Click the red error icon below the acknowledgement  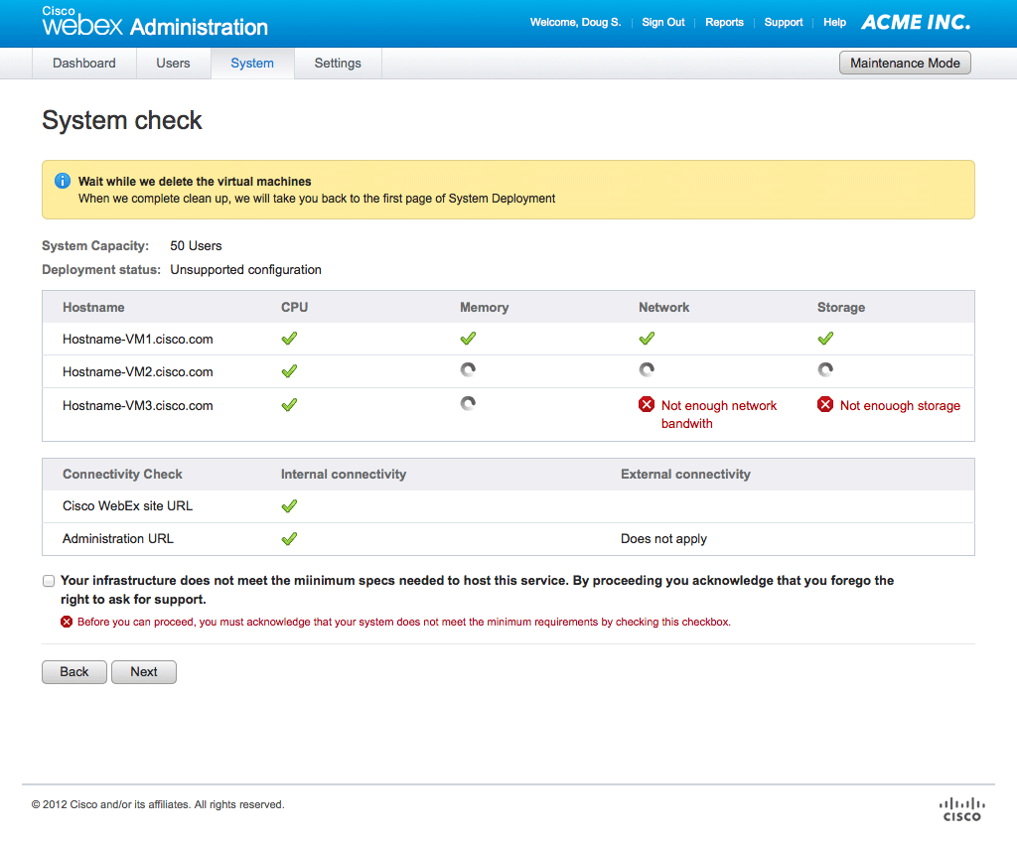[x=67, y=622]
